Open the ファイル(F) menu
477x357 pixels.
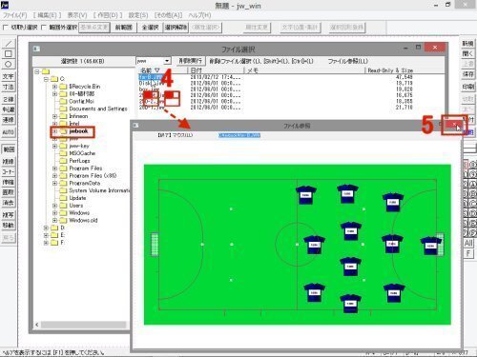[14, 15]
